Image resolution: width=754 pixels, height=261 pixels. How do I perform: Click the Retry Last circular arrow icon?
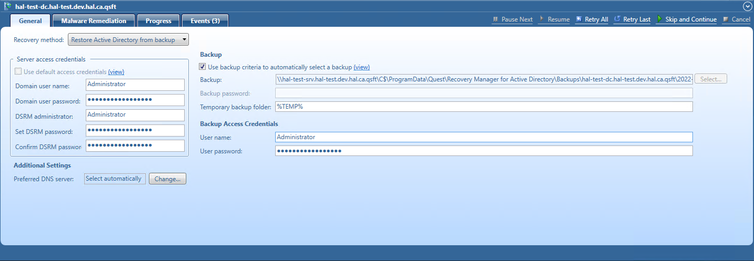pos(617,19)
